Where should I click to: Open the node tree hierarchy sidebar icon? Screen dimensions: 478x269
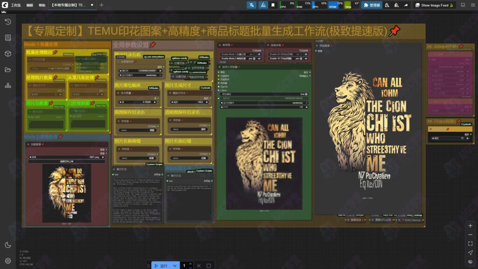[x=8, y=86]
